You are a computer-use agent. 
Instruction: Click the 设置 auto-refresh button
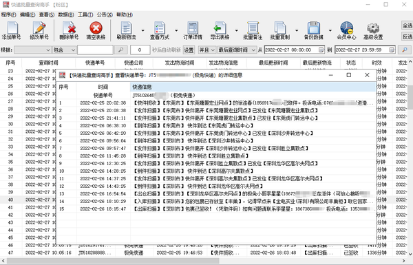[x=189, y=50]
